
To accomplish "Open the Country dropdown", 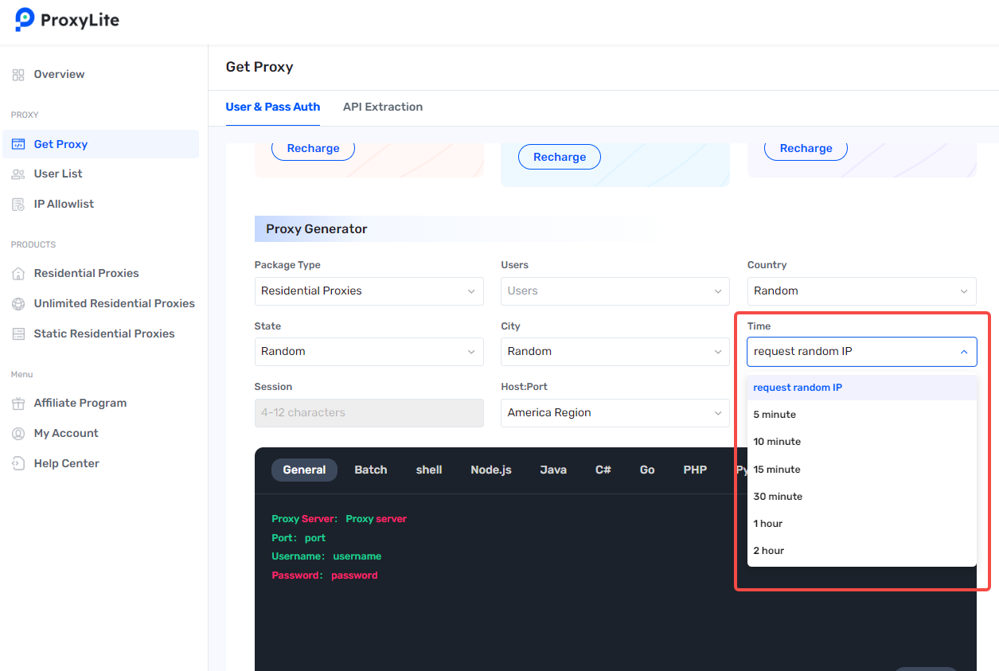I will click(x=862, y=291).
